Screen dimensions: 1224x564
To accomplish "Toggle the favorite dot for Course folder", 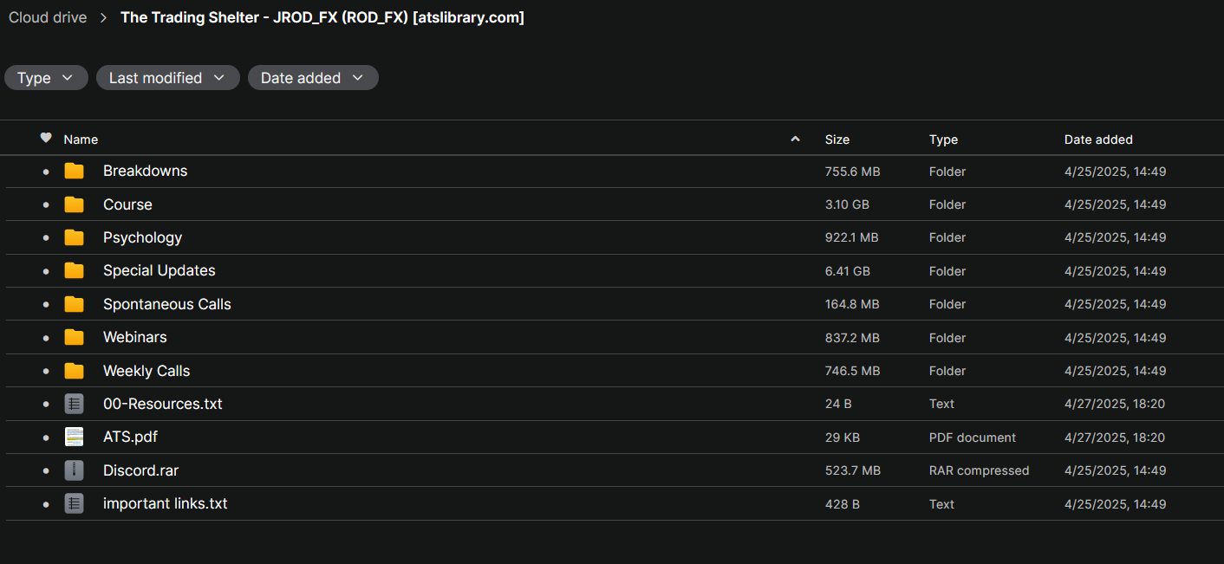I will click(46, 205).
